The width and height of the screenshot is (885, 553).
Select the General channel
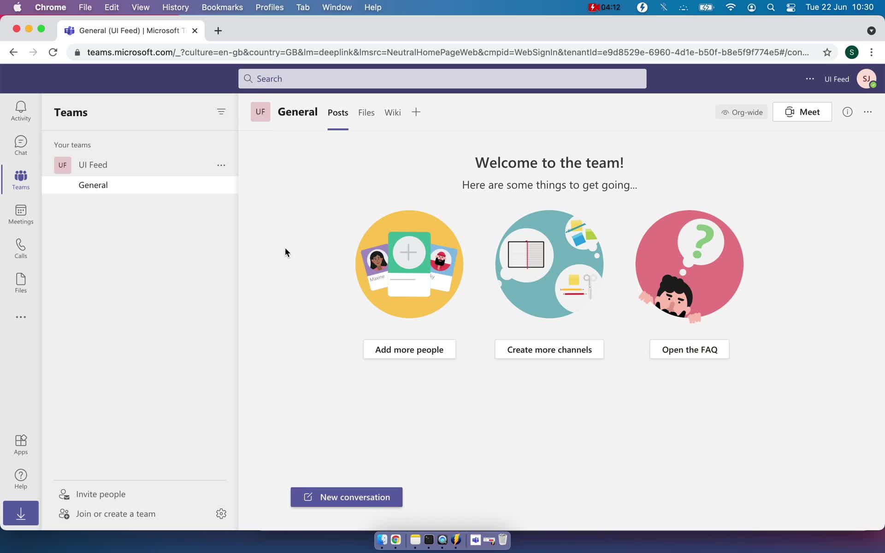[140, 185]
